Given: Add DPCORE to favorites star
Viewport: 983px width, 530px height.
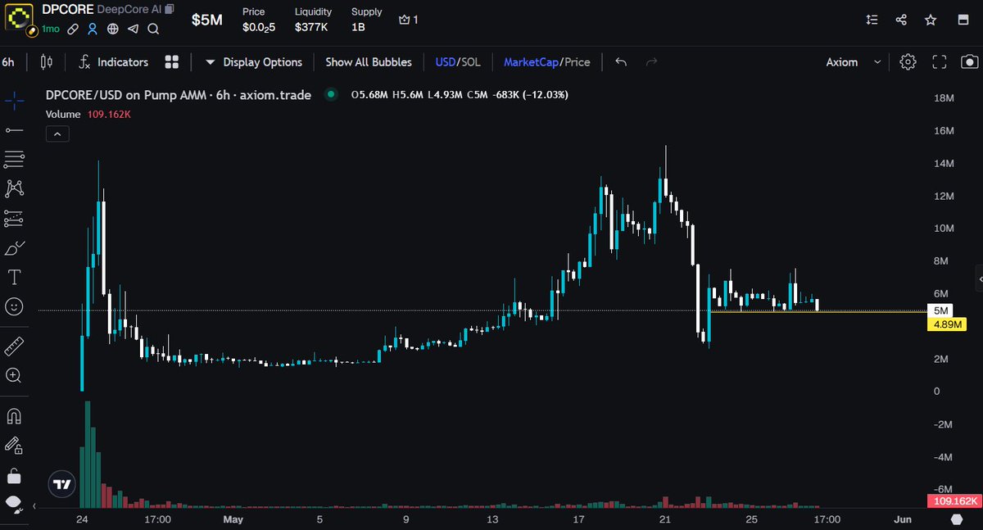Looking at the screenshot, I should click(931, 20).
